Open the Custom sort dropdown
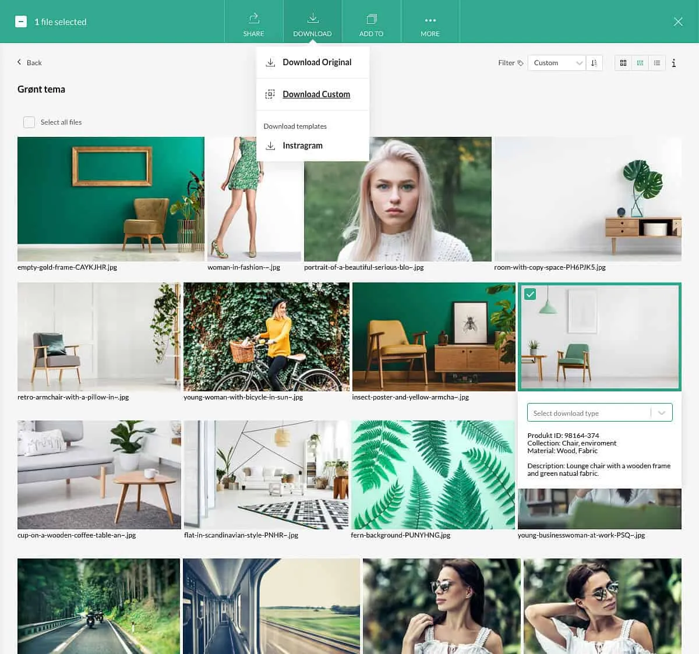The width and height of the screenshot is (699, 654). click(556, 63)
